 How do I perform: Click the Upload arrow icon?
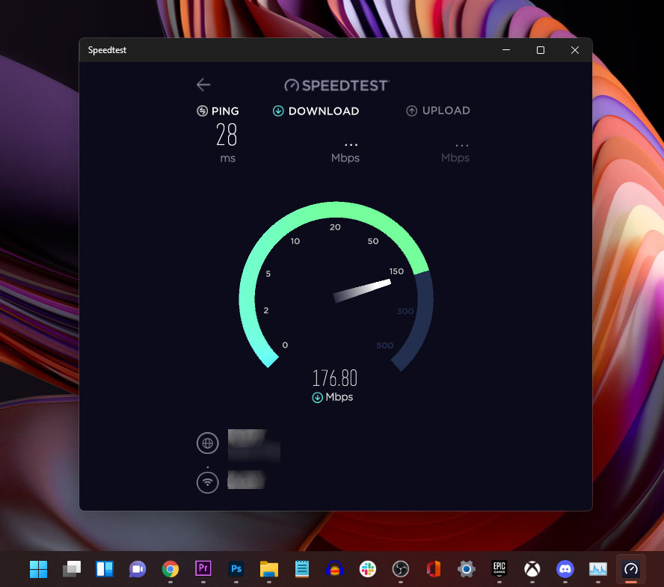411,111
